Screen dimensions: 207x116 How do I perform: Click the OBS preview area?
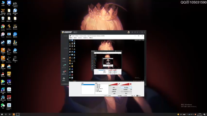[107, 60]
